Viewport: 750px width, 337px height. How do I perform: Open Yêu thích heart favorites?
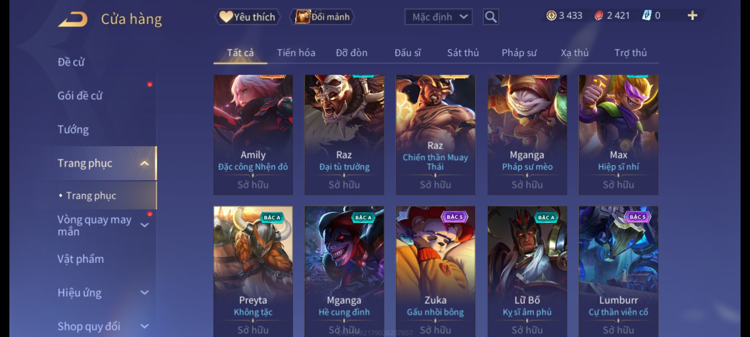click(247, 17)
